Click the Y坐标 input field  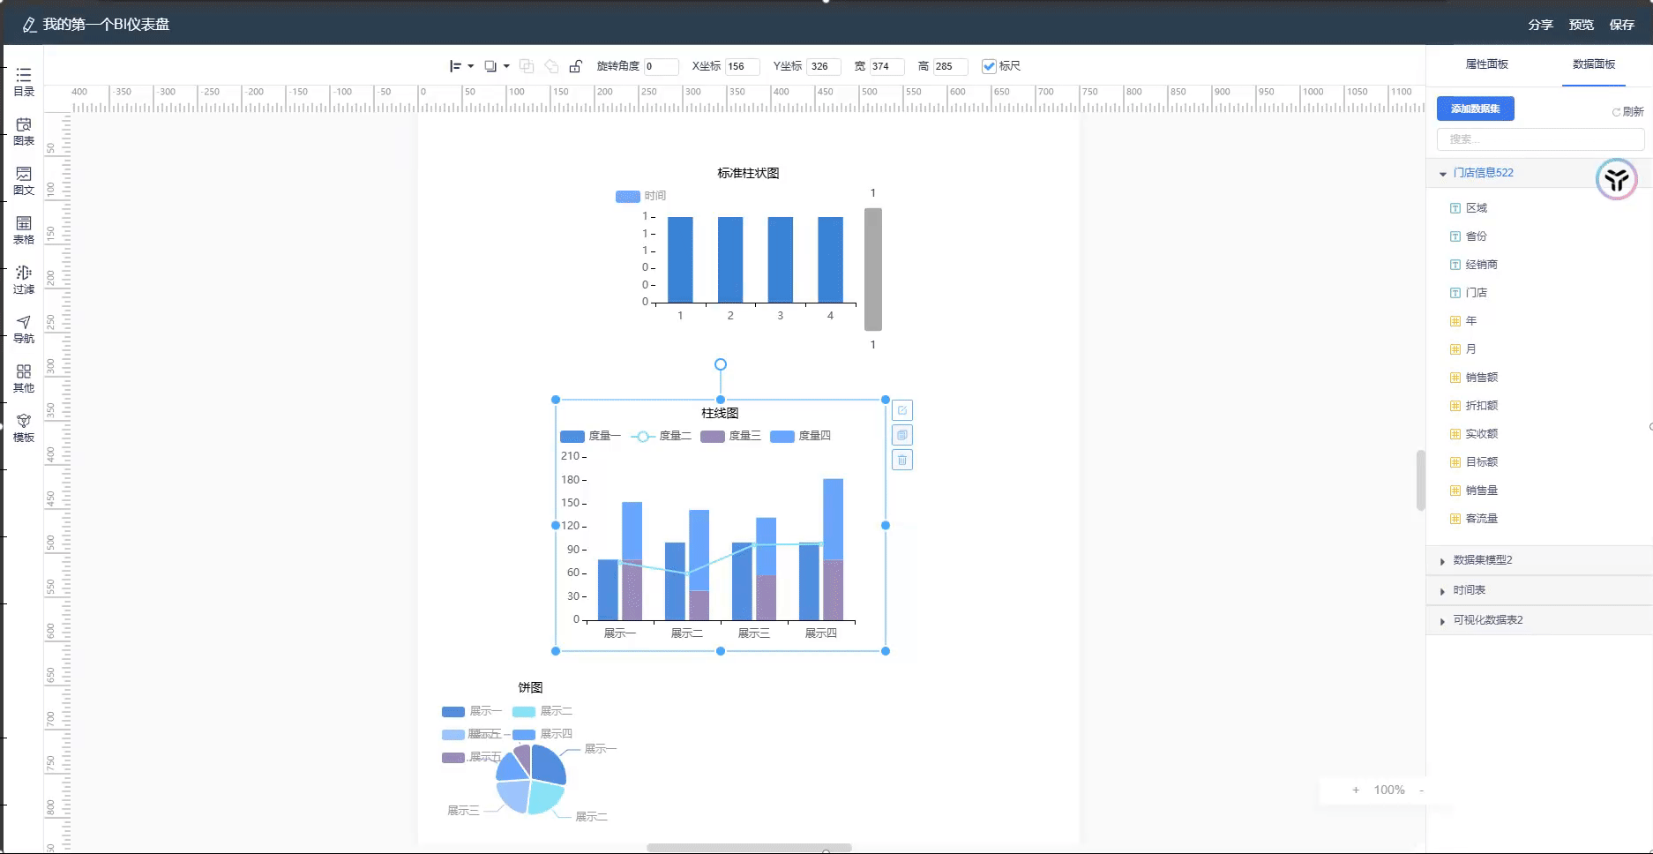823,66
